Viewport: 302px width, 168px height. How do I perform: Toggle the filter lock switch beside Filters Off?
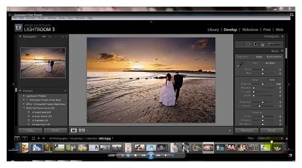[x=286, y=138]
